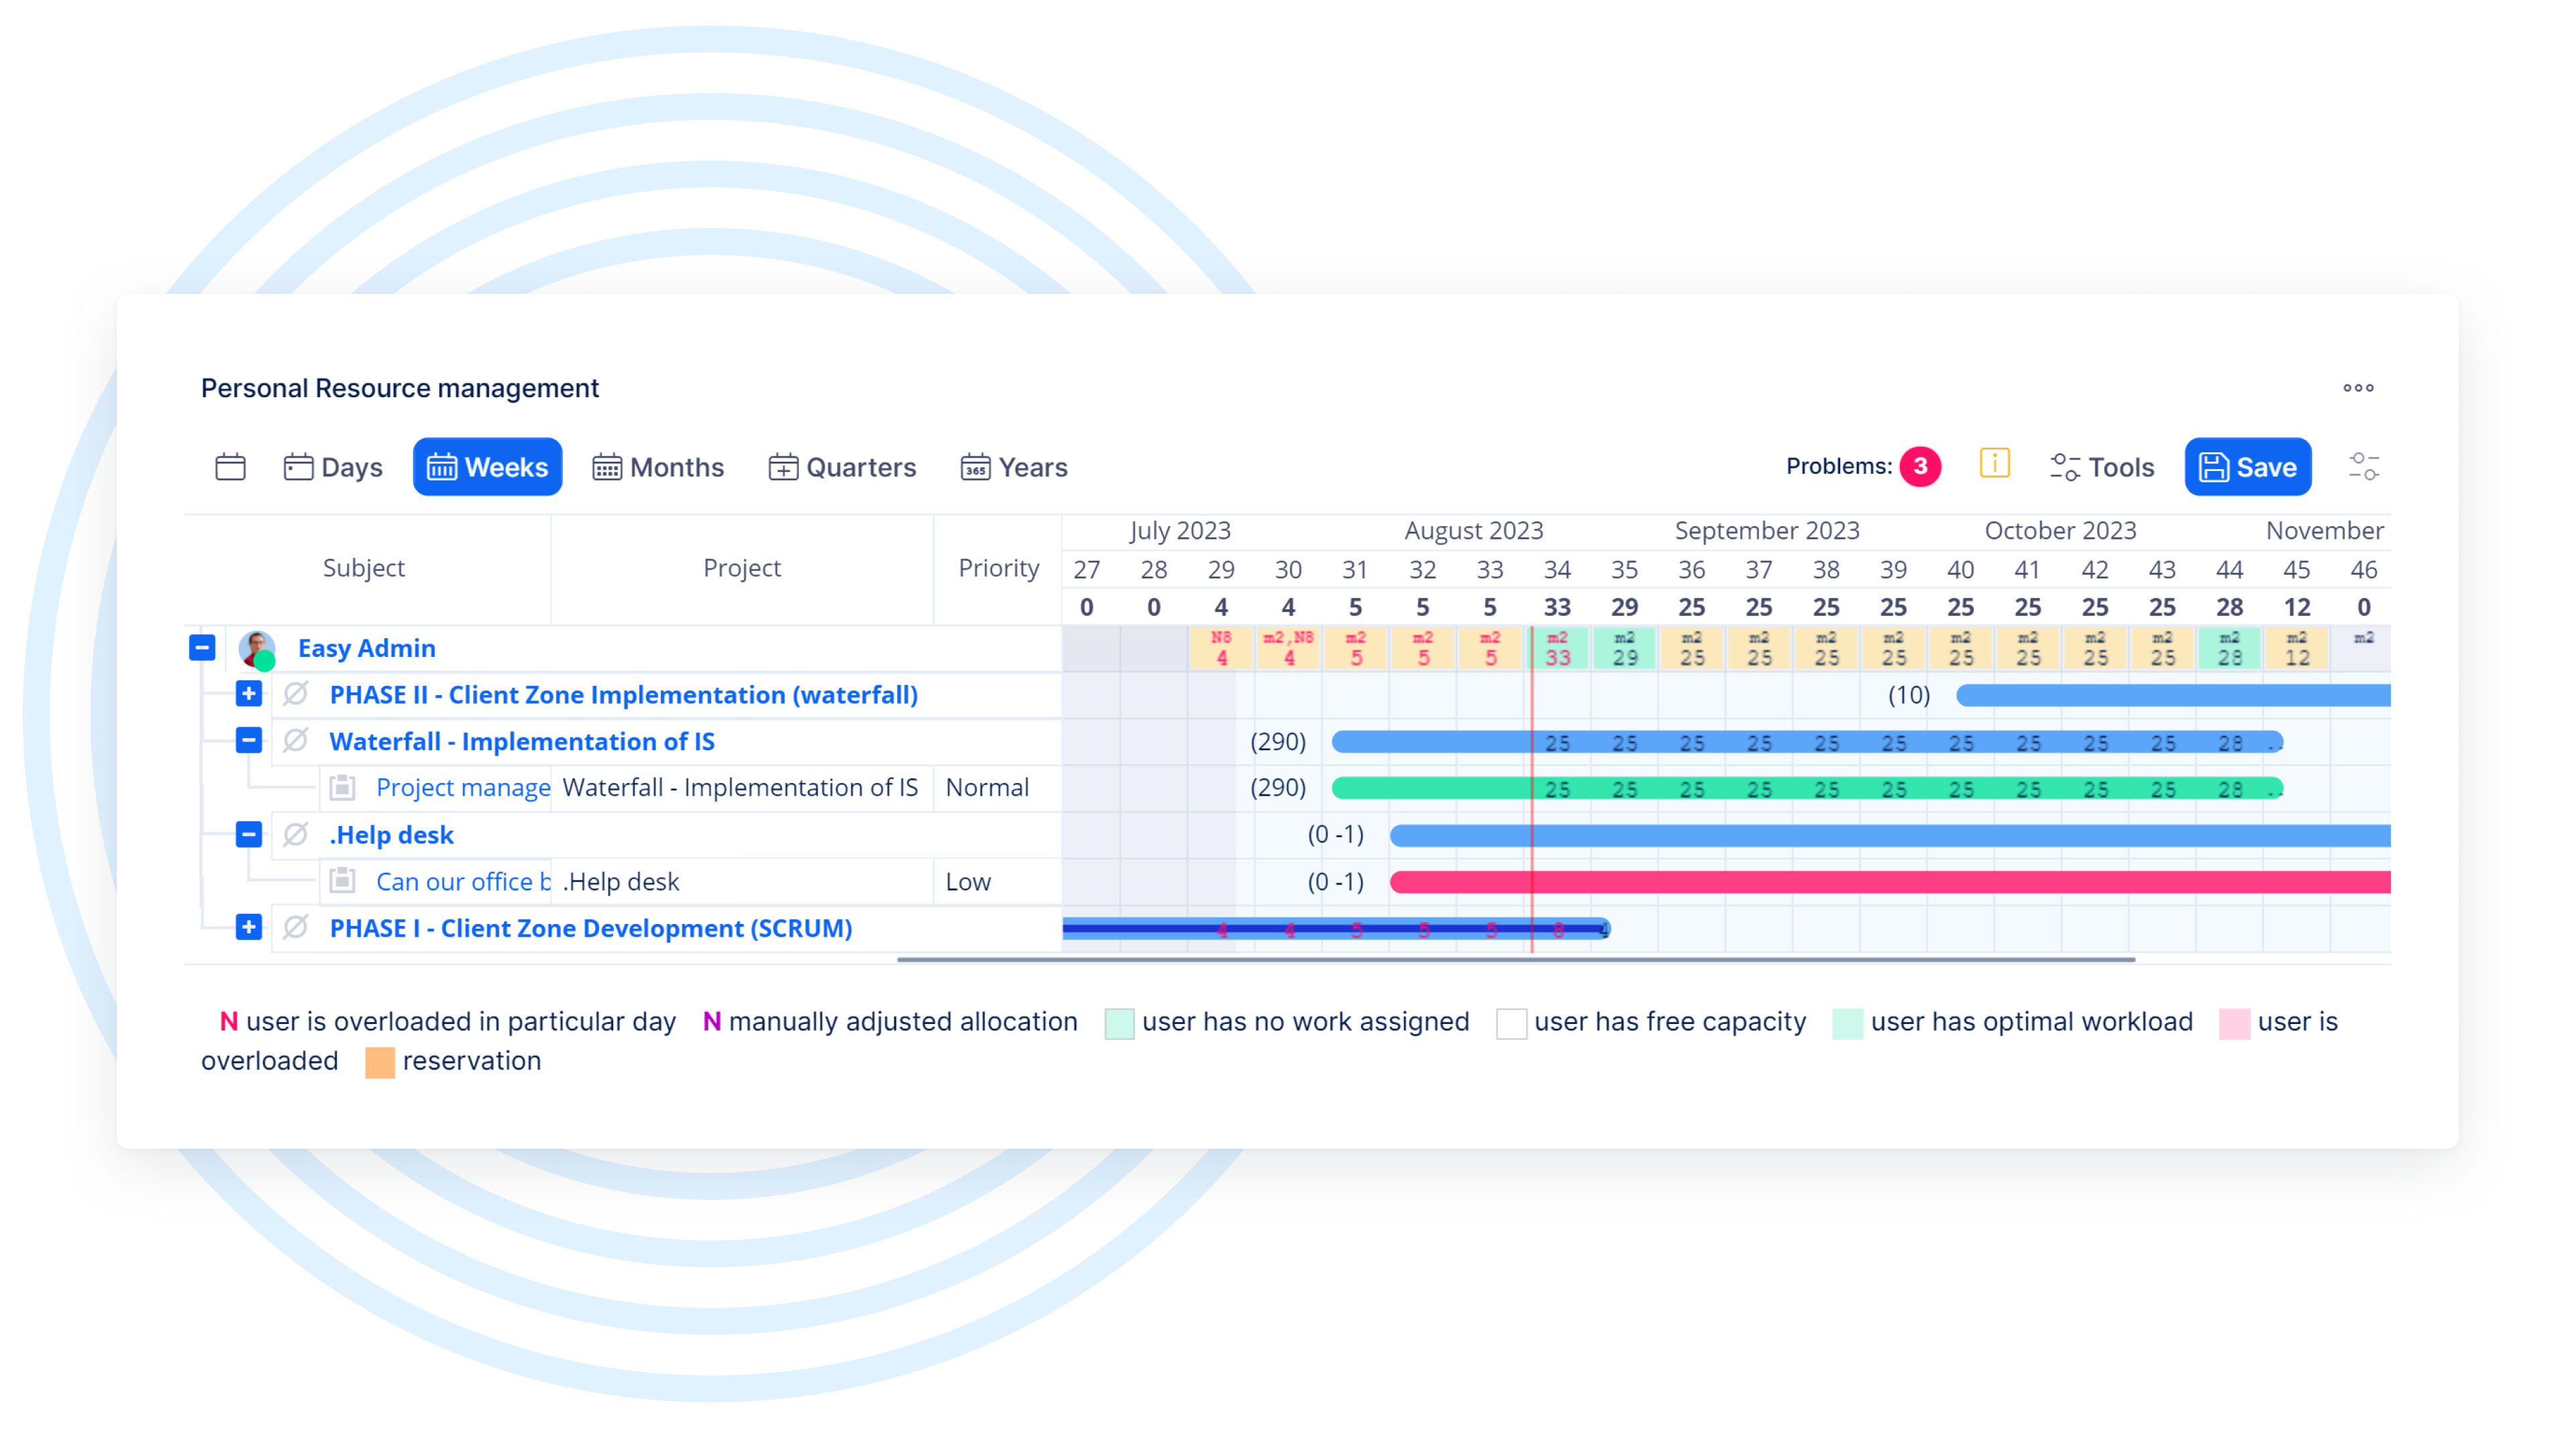Switch to the Months view
Image resolution: width=2576 pixels, height=1444 pixels.
pos(658,467)
